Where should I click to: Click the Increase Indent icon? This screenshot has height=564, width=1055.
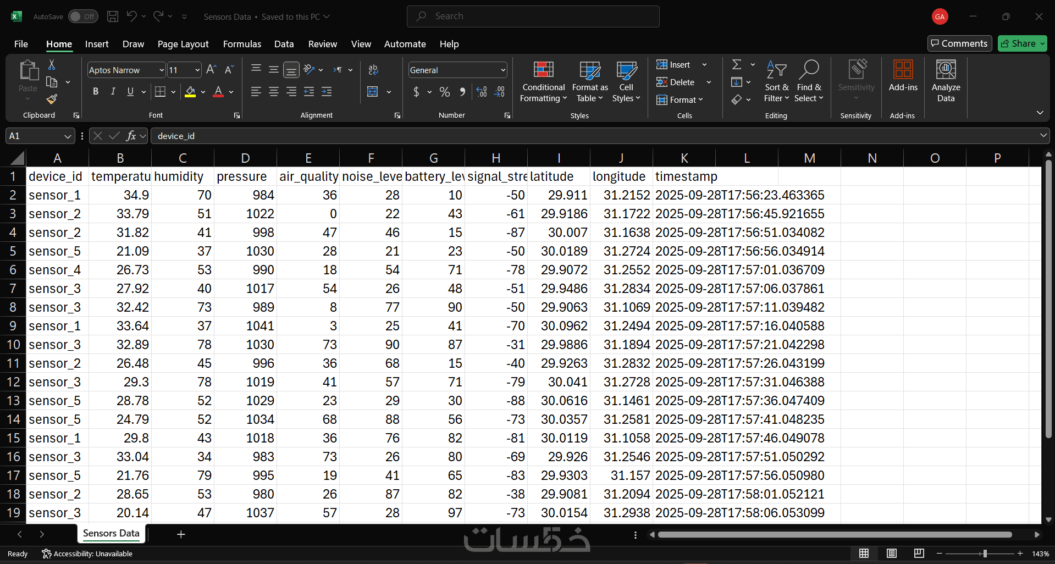[x=327, y=92]
